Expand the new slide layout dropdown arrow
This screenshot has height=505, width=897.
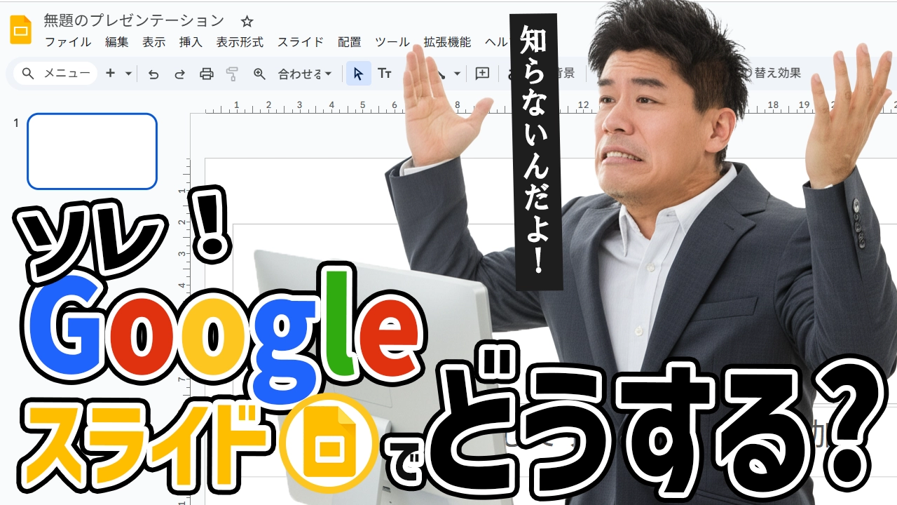coord(128,74)
